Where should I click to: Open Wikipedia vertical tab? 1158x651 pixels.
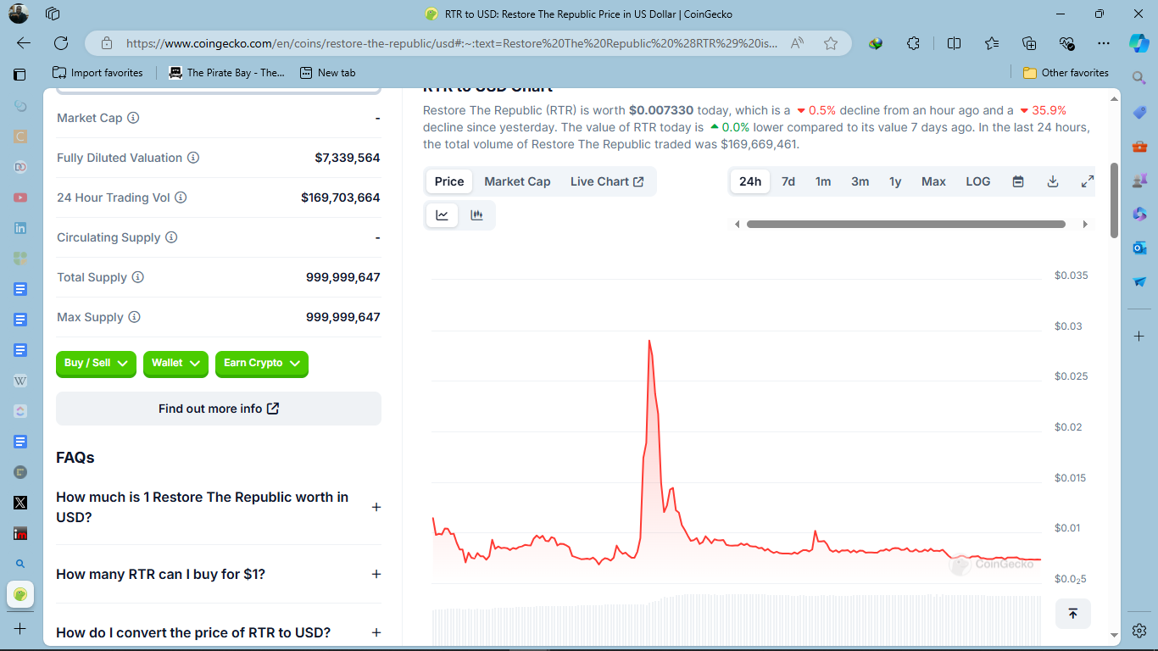tap(20, 381)
